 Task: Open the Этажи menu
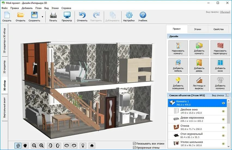point(55,8)
